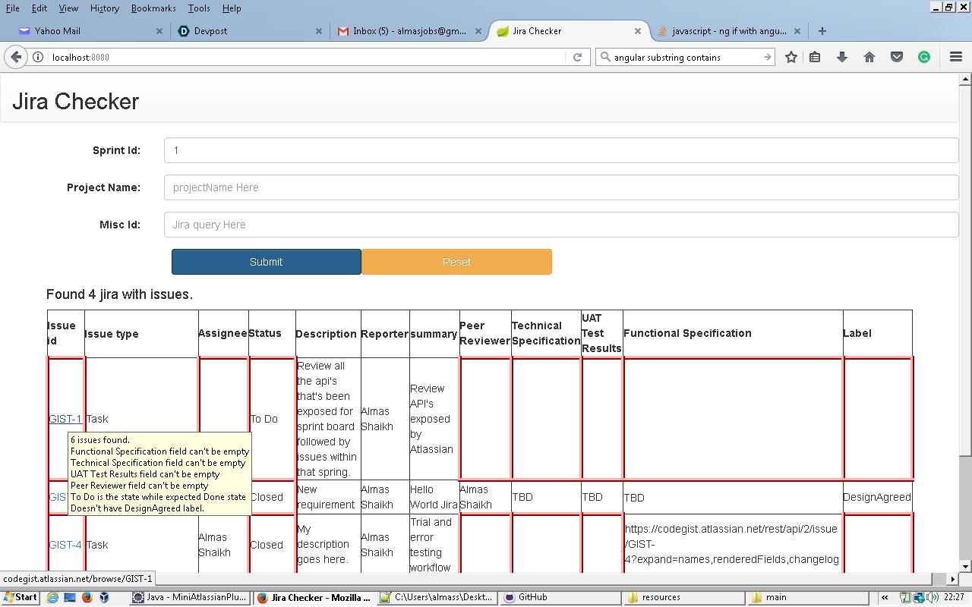Switch to C:\Users\almass taskbar window
The width and height of the screenshot is (972, 607).
tap(437, 597)
